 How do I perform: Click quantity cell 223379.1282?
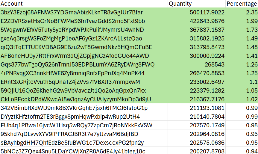(197, 90)
